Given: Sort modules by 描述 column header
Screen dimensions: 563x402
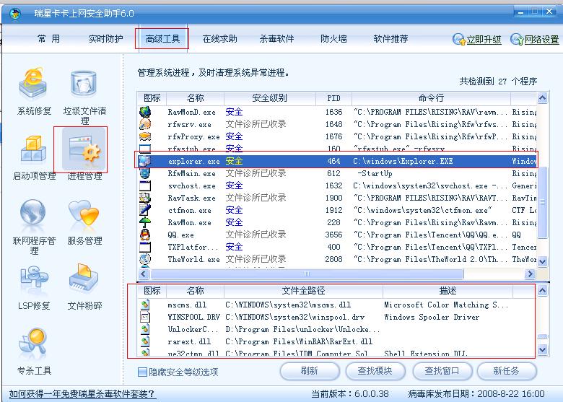Looking at the screenshot, I should [x=448, y=290].
